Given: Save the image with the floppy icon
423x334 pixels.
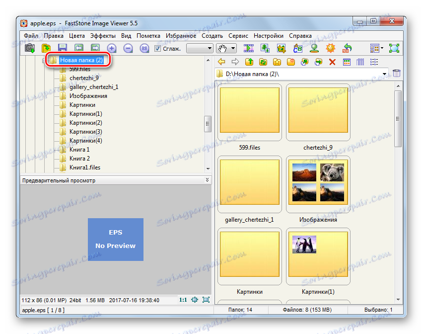Looking at the screenshot, I should pyautogui.click(x=63, y=48).
